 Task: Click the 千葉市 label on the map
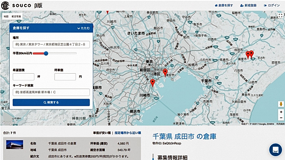[206, 81]
